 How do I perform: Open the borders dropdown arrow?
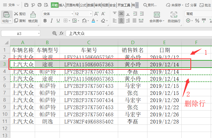click(x=69, y=21)
